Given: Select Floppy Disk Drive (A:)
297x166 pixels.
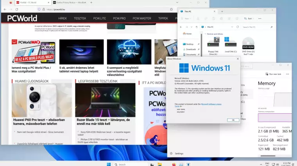Looking at the screenshot, I should 213,46.
